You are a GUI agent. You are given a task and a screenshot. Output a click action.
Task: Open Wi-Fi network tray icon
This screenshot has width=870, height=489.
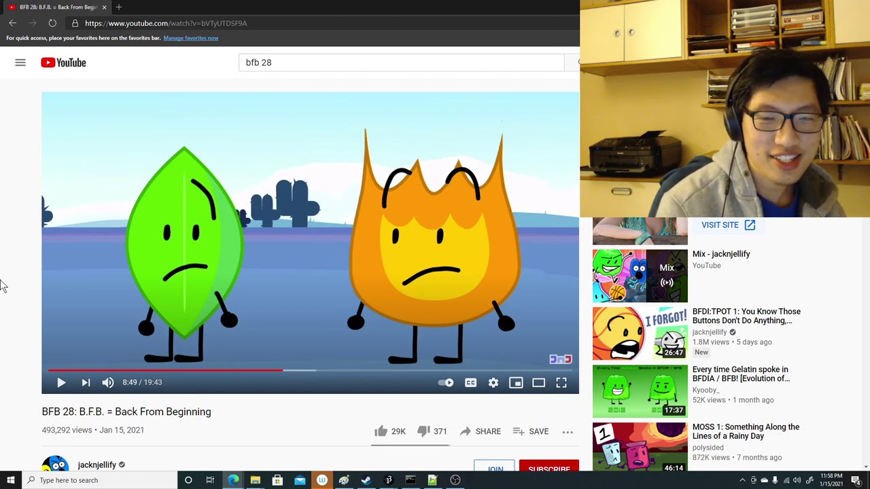tap(786, 480)
